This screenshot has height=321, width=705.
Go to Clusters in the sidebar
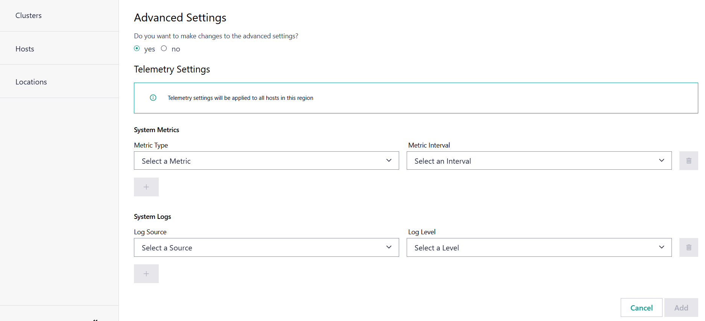tap(29, 15)
